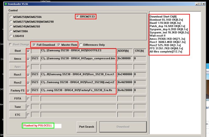Screen dimensions: 209x137
Task: Click the Rsrc1 file browse button
Action: tap(18, 75)
